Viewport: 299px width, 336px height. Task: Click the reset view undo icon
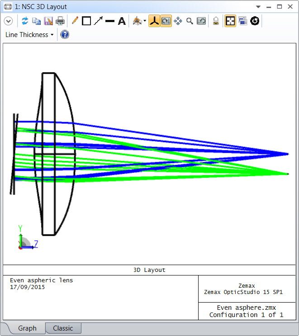click(201, 21)
